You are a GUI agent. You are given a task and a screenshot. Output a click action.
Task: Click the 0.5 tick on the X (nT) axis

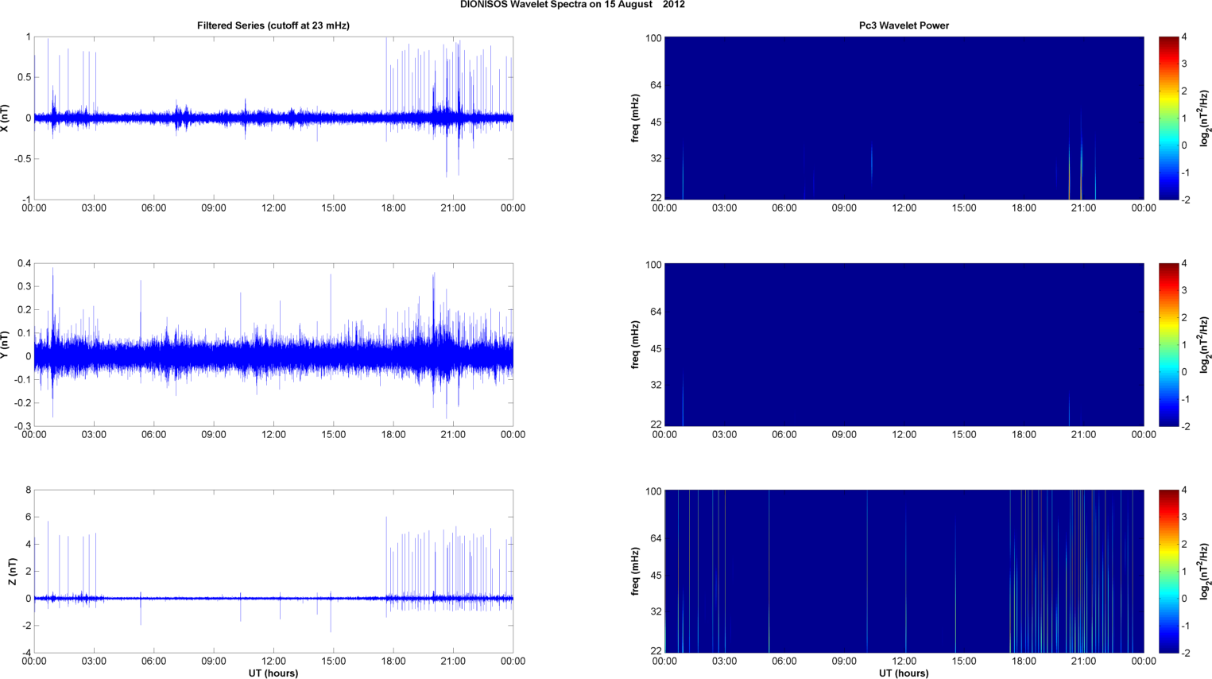tap(24, 77)
